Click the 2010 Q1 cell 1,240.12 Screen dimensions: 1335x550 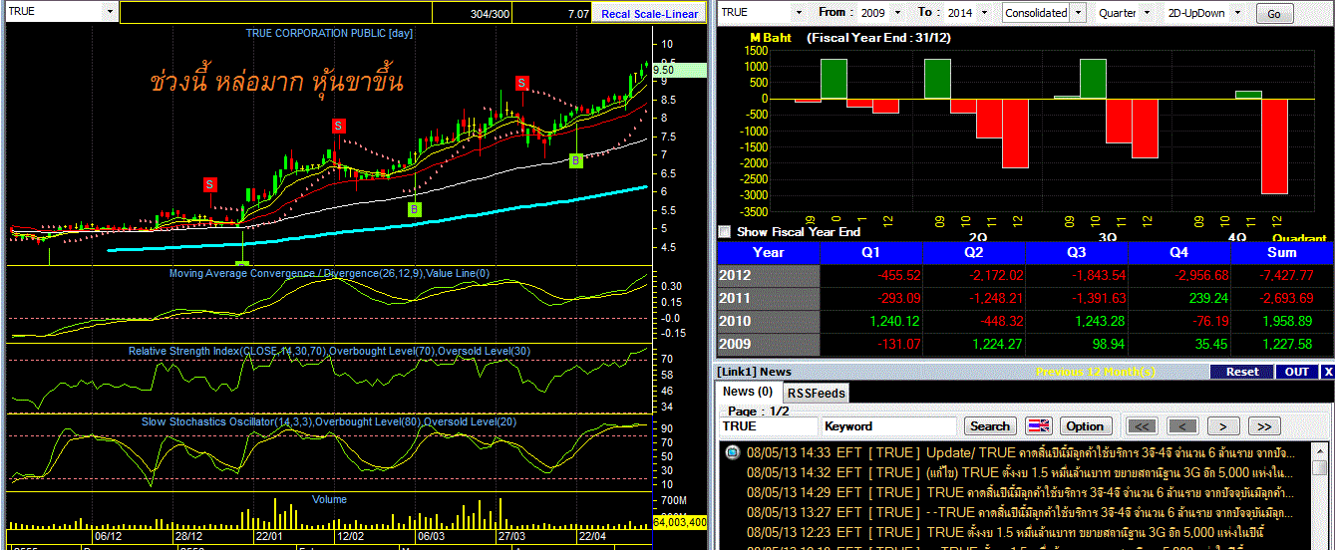(871, 322)
